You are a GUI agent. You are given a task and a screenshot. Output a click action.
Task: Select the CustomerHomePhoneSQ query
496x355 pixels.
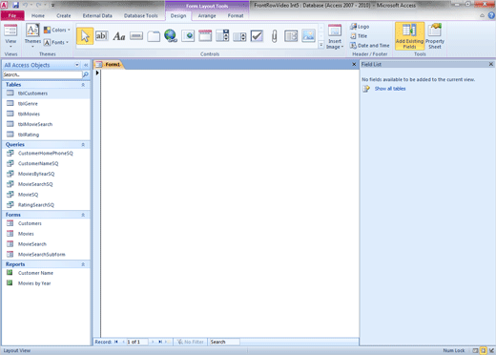[46, 154]
